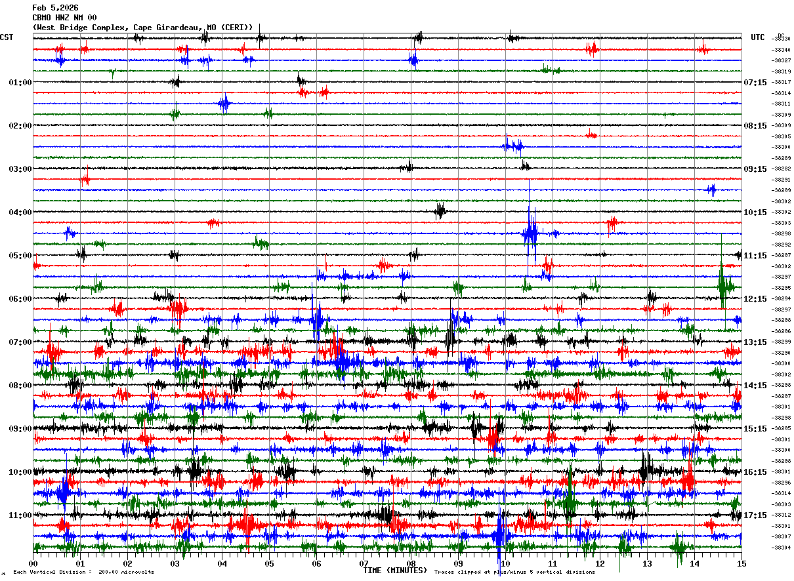Viewport: 794px width, 581px height.
Task: Click the 'Feb 5,2026' date header
Action: (x=55, y=8)
